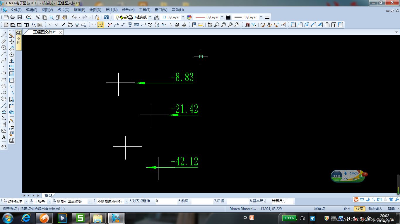The width and height of the screenshot is (400, 224).
Task: Toggle 动态输入 dynamic input
Action: pyautogui.click(x=375, y=209)
